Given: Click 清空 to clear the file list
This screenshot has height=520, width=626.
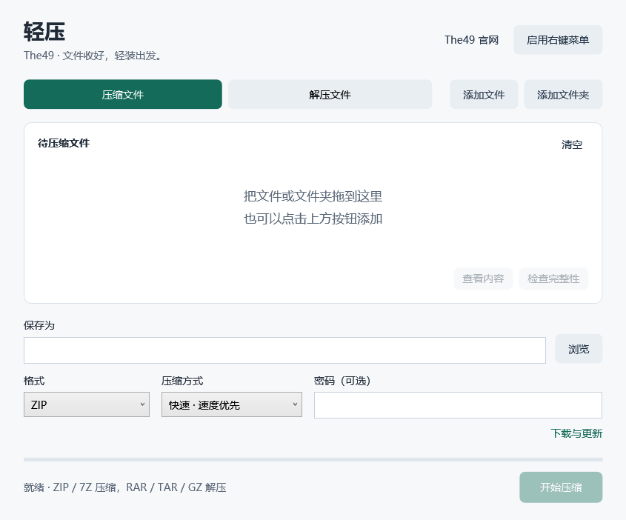Looking at the screenshot, I should [572, 144].
